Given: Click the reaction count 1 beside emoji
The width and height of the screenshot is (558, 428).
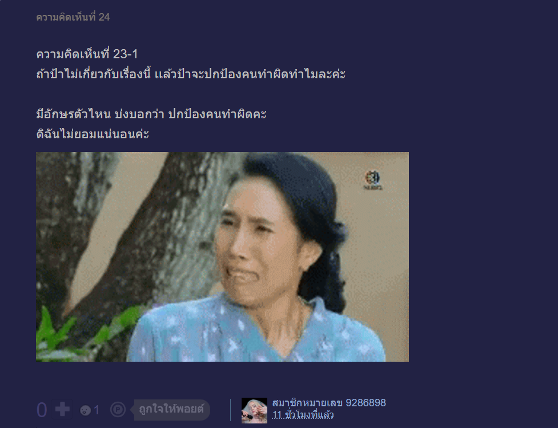Looking at the screenshot, I should tap(96, 410).
